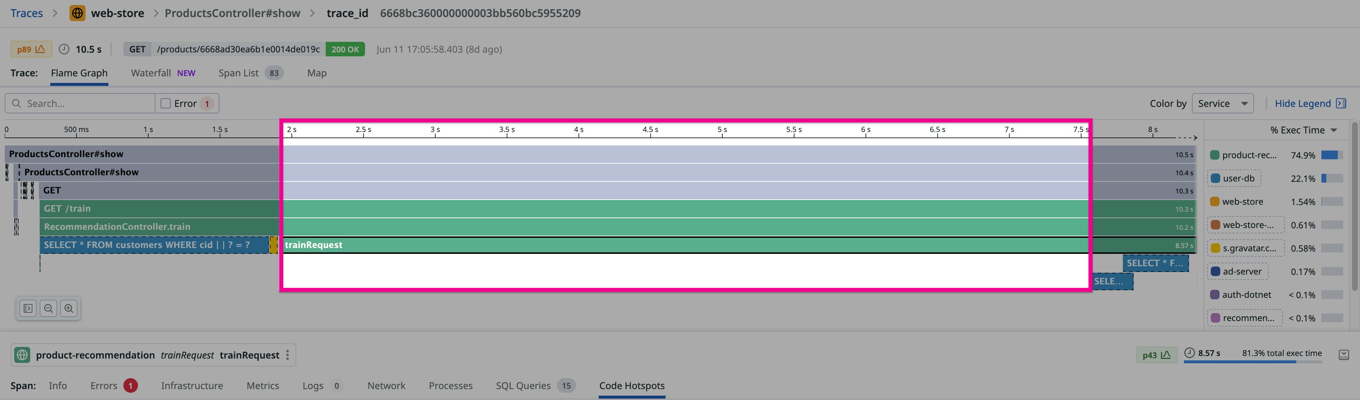1360x400 pixels.
Task: Click the product-recommendation green globe icon
Action: click(22, 355)
